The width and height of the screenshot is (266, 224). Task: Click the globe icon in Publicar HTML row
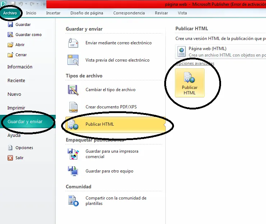pyautogui.click(x=73, y=125)
